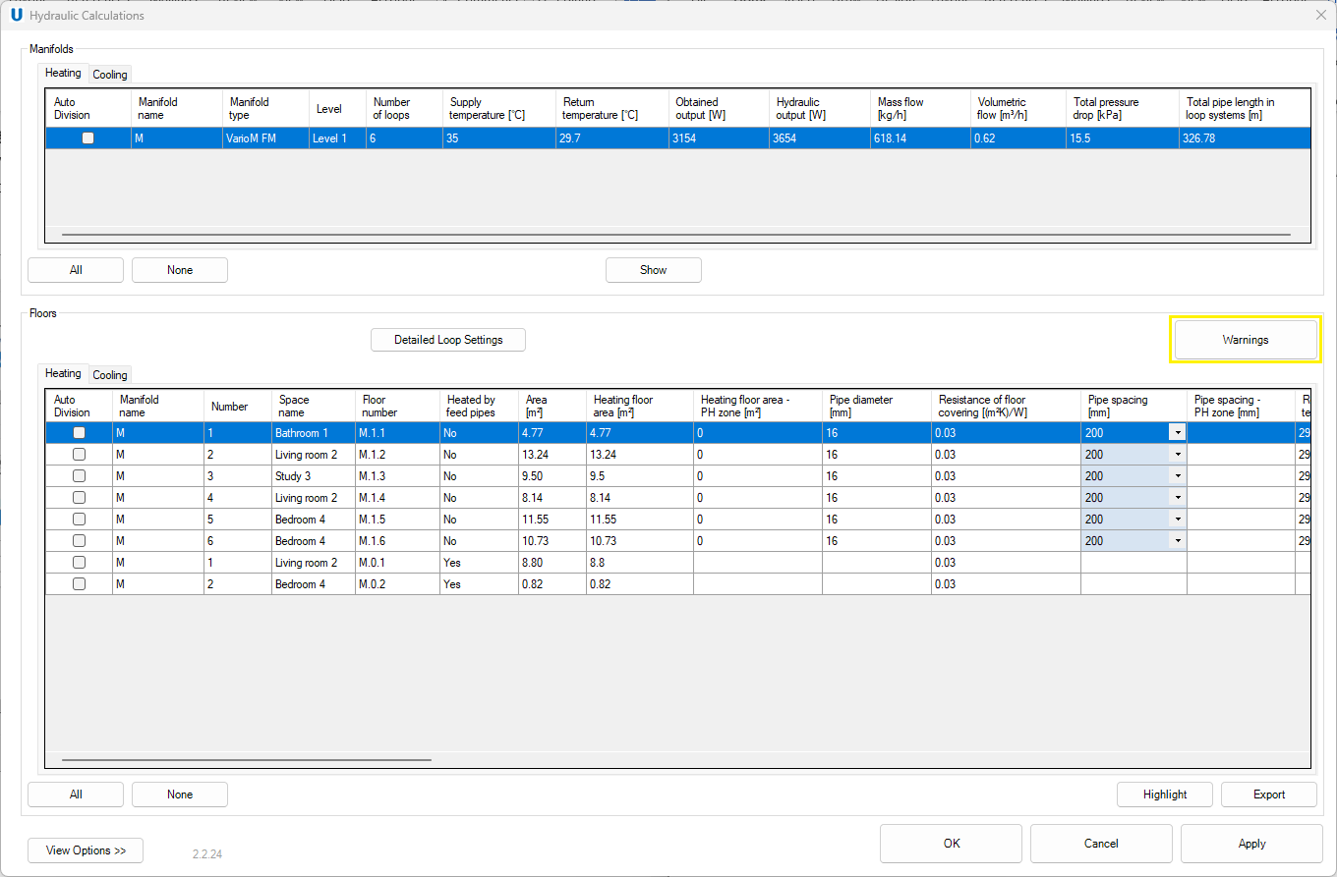Open pipe spacing dropdown for floor M.1.4

point(1177,498)
